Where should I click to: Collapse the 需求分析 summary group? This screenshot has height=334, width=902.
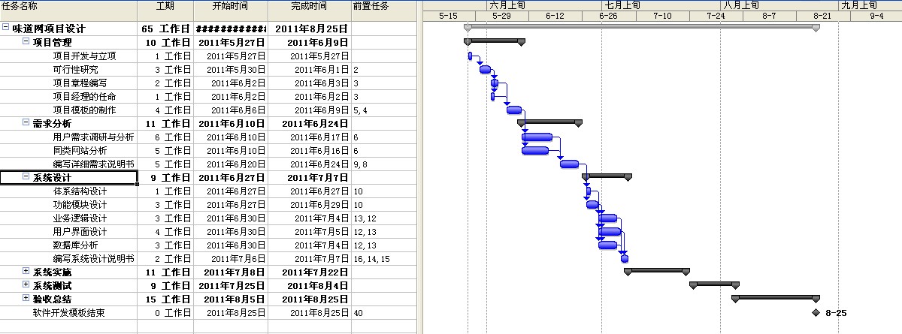click(26, 123)
